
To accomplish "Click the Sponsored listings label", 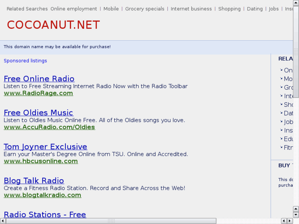I will coord(25,61).
